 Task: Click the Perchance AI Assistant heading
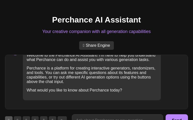click(96, 20)
